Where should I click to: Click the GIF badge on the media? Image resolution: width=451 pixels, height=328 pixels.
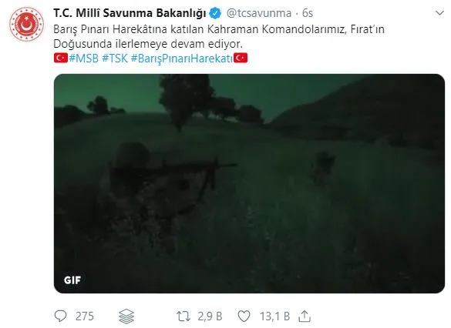(72, 280)
